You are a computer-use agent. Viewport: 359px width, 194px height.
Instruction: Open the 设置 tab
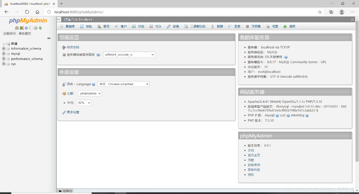coord(173,26)
